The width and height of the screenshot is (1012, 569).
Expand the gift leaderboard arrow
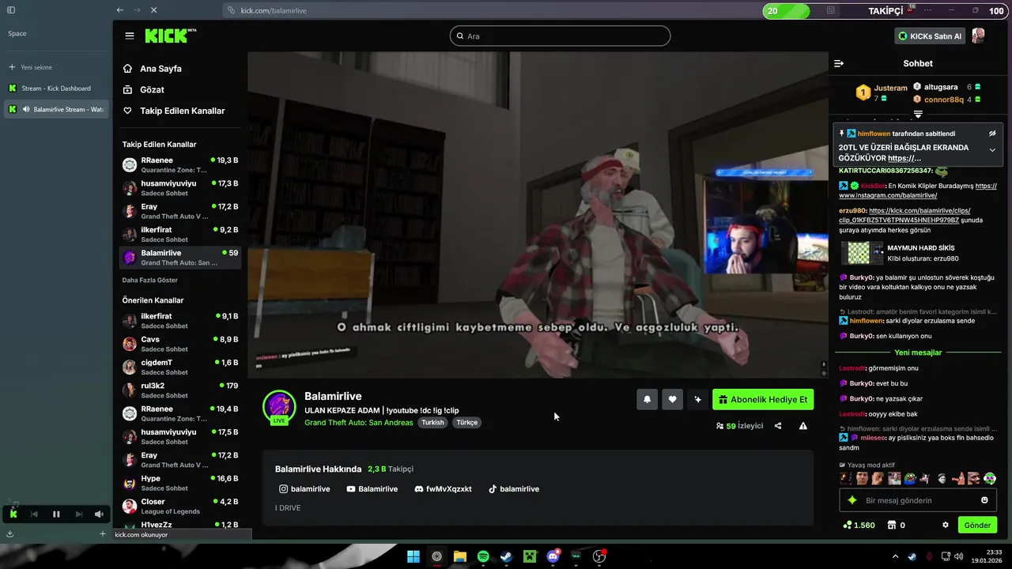point(918,115)
